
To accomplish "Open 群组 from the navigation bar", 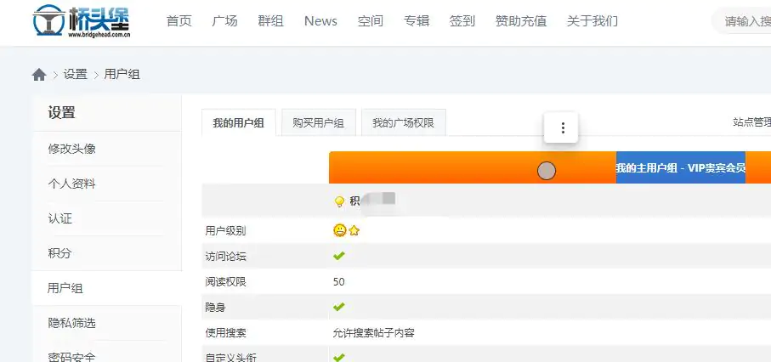I will [x=271, y=21].
